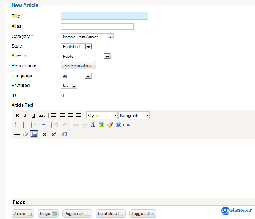Click the editor help question mark icon
Screen dimensions: 255x219
point(118,125)
